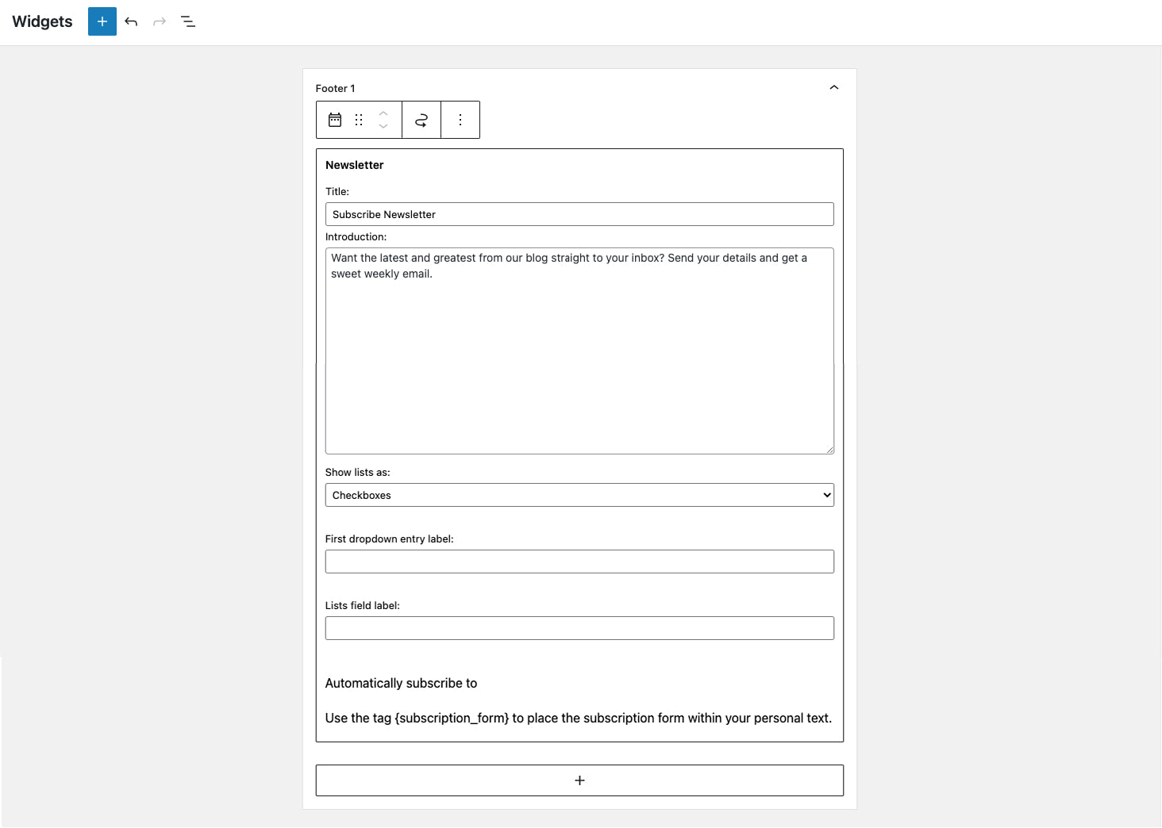
Task: Open the list view icon
Action: pos(188,21)
